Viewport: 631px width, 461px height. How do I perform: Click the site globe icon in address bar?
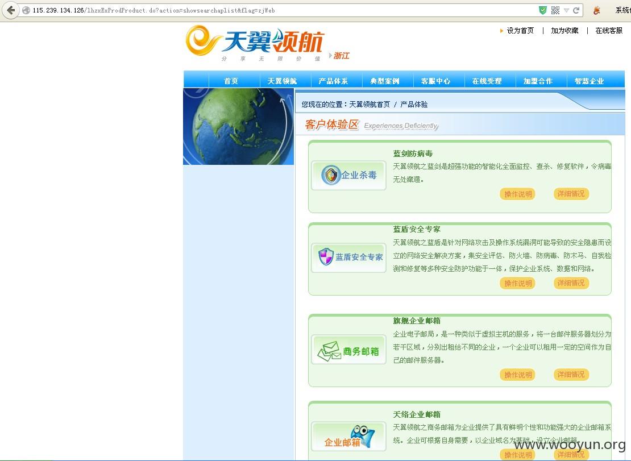26,10
